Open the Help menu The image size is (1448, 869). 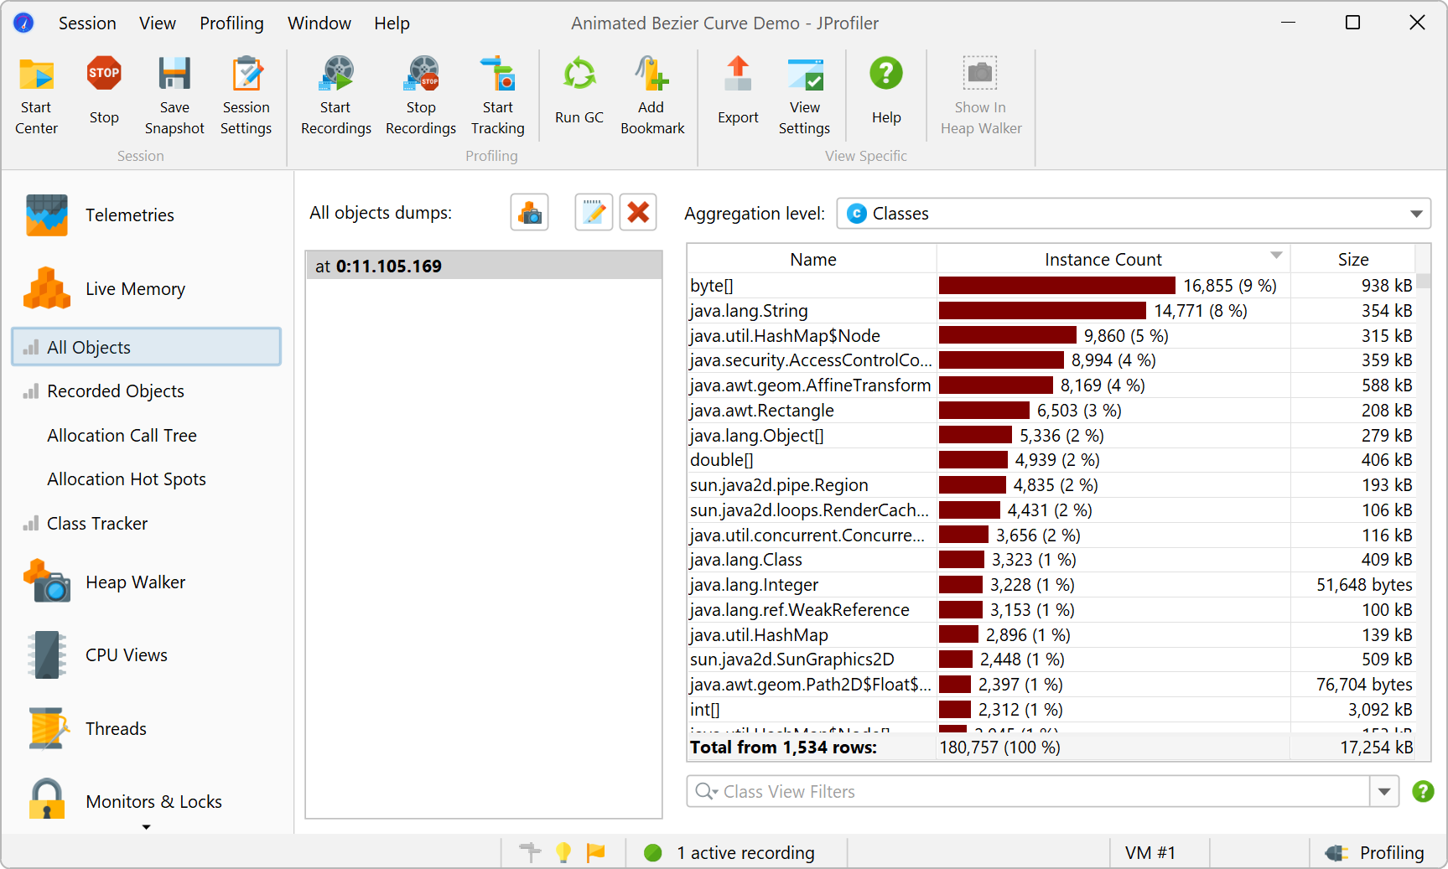[x=392, y=23]
